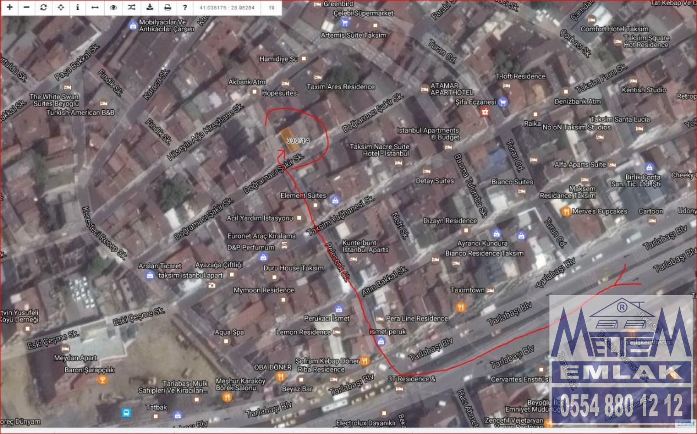Select the bus stop transit icon

[126, 412]
